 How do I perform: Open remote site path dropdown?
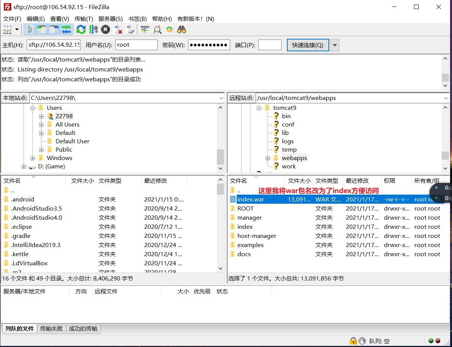[x=446, y=98]
